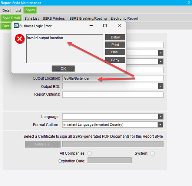
Task: Maximize the Business Logic Error dialog
Action: (x=105, y=26)
